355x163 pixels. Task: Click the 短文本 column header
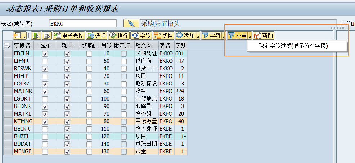[x=147, y=46]
